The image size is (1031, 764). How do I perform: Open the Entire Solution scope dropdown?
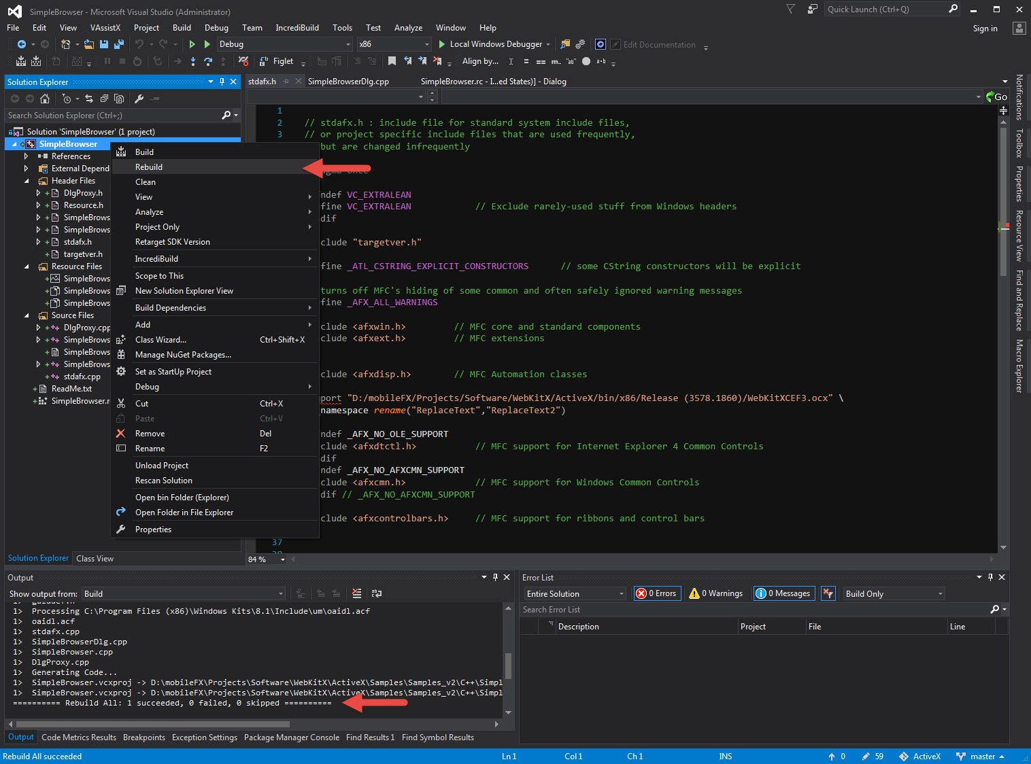(x=575, y=593)
